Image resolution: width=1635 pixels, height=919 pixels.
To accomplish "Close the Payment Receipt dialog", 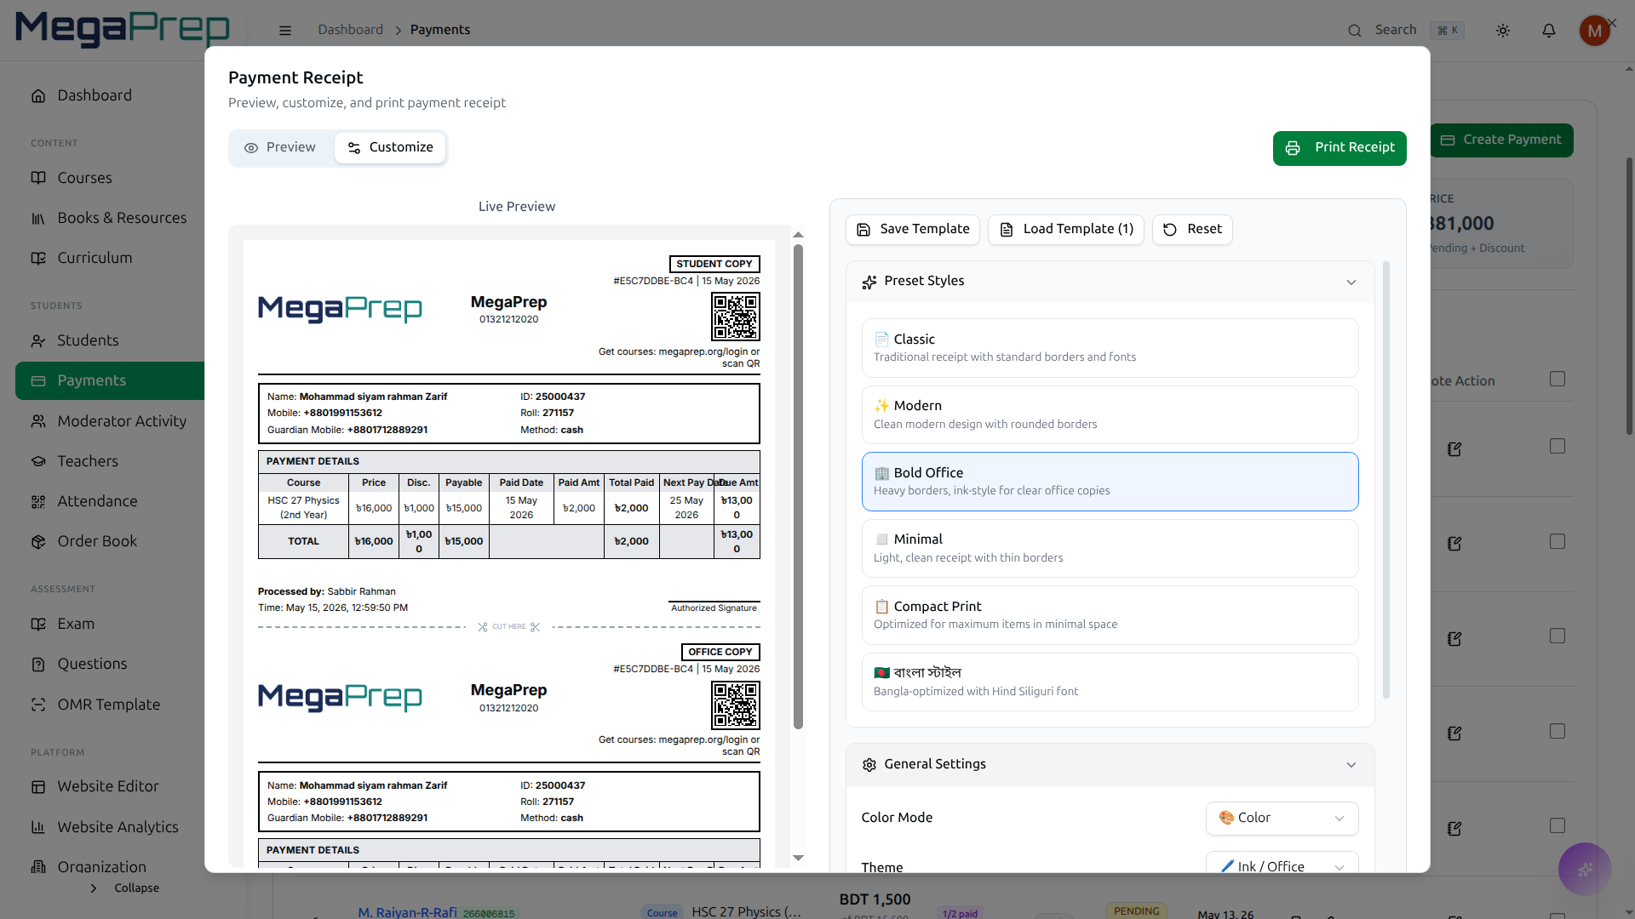I will coord(1612,23).
